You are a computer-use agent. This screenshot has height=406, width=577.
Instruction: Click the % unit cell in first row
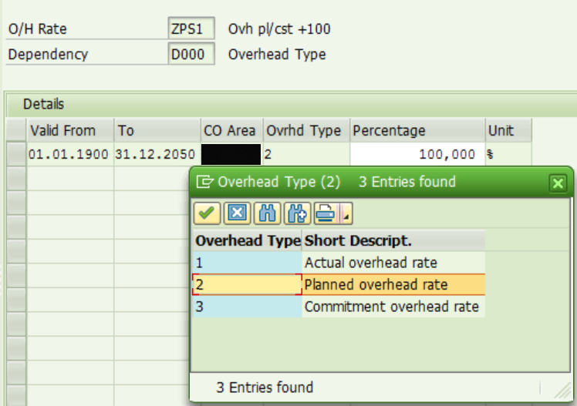pos(508,154)
